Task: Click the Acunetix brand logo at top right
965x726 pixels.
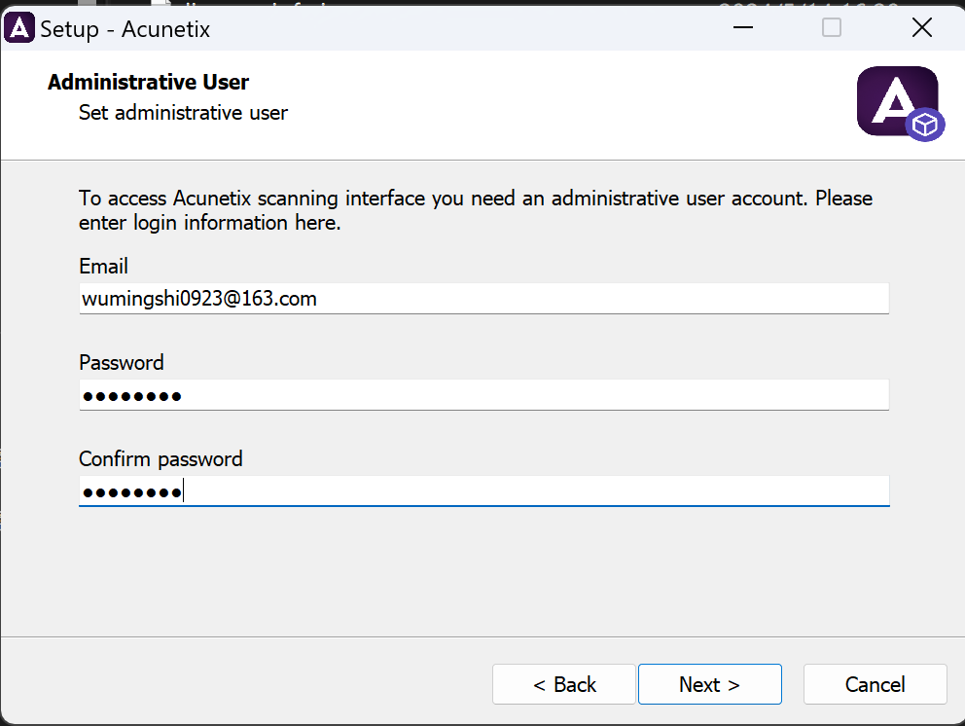Action: 897,101
